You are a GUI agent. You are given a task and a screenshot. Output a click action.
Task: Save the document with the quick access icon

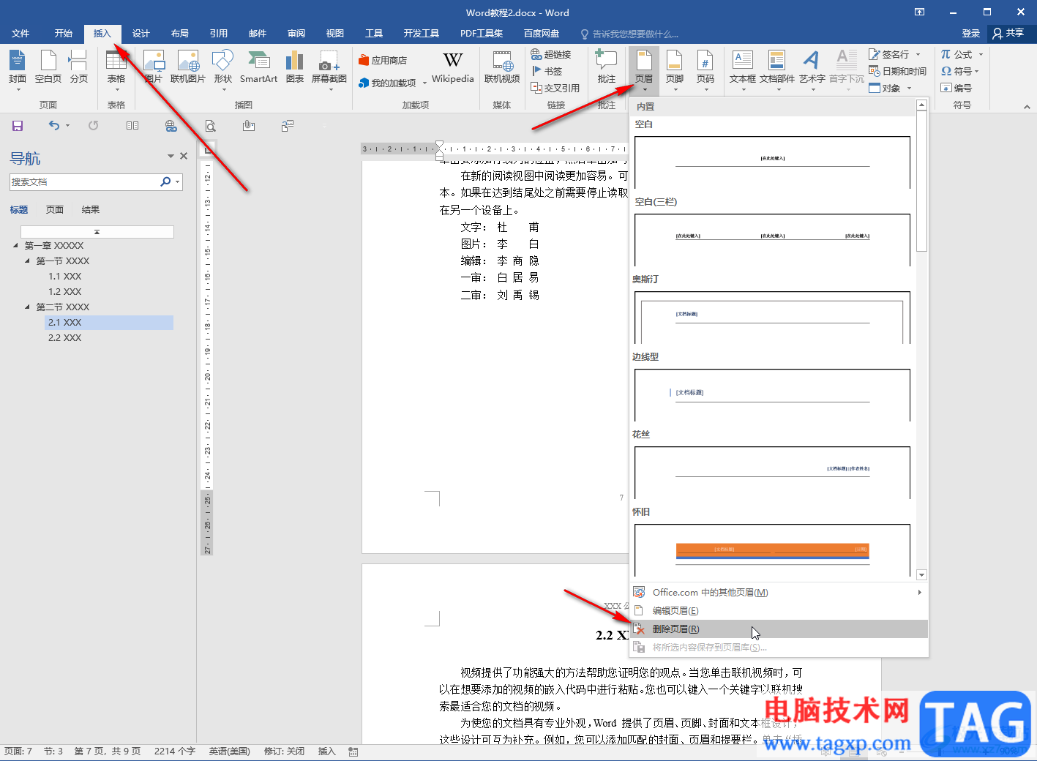(18, 126)
